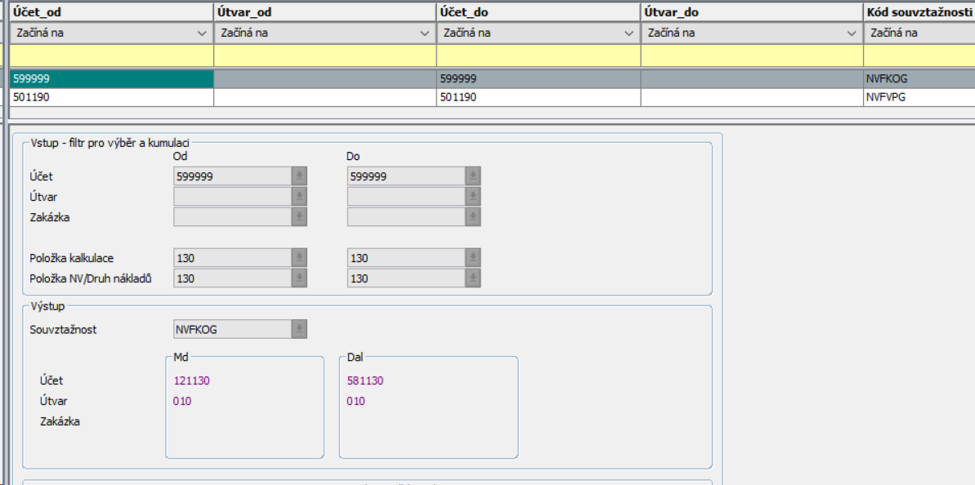This screenshot has height=485, width=975.
Task: Click lookup icon beside Položka kalkulace Od
Action: 300,258
